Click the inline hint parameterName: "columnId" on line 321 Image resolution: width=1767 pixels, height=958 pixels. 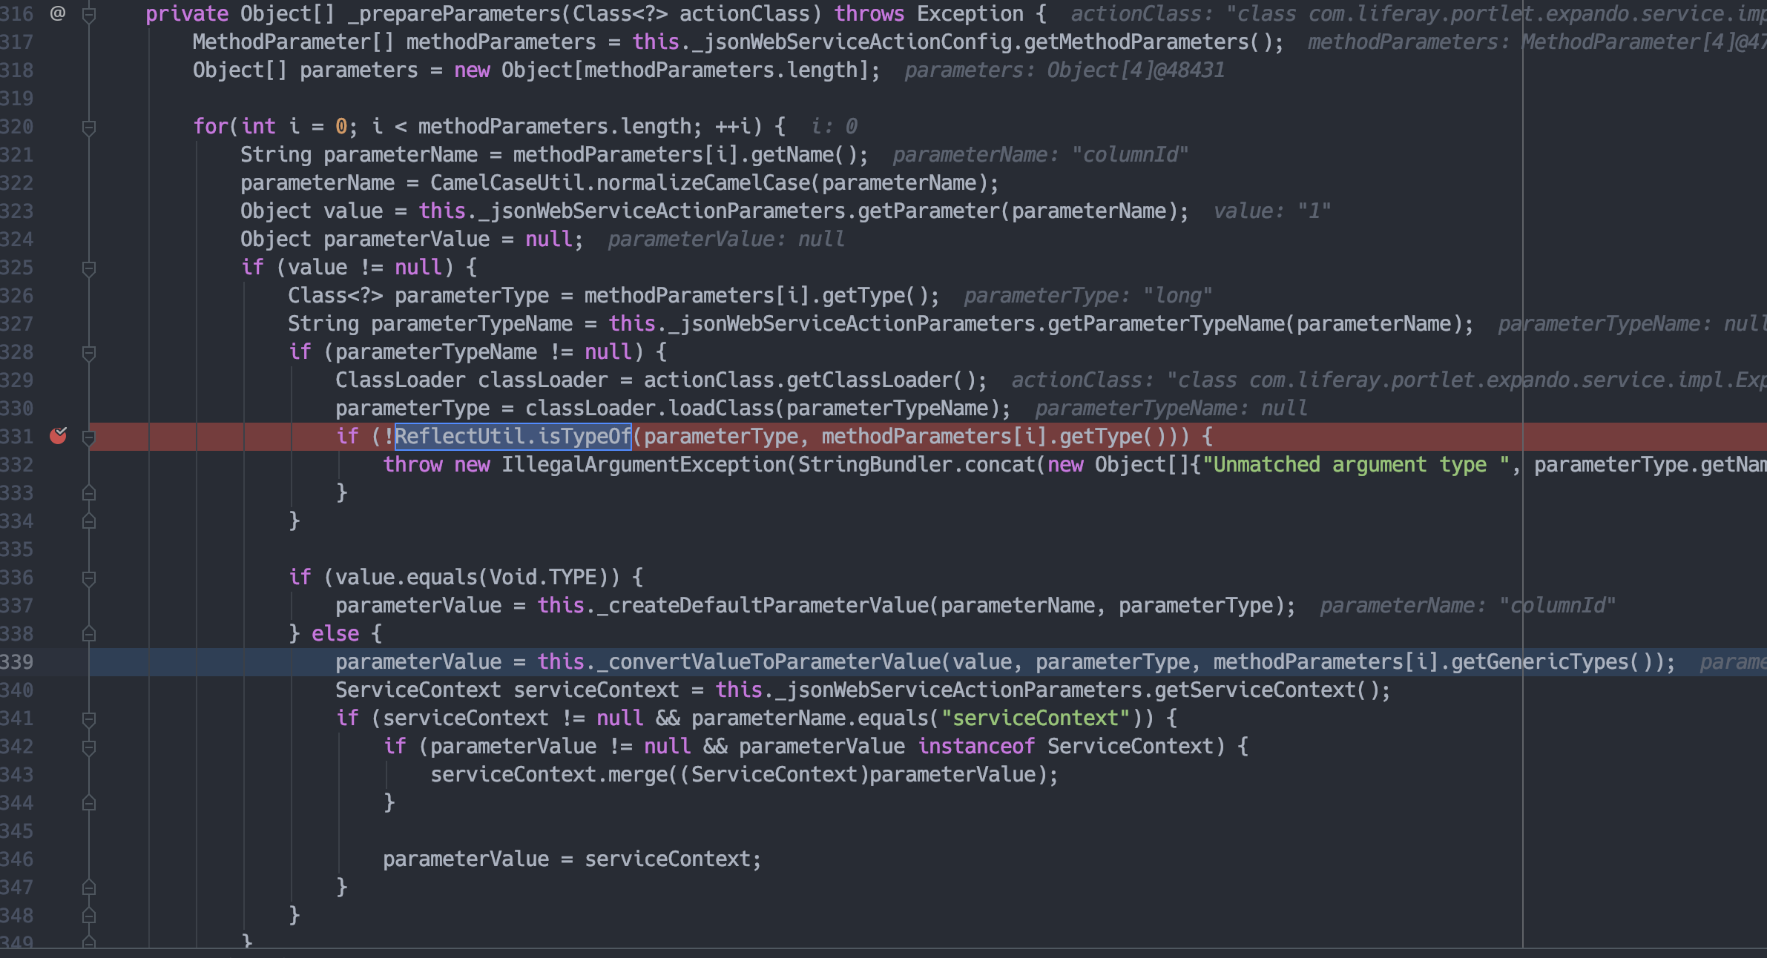(x=1040, y=155)
